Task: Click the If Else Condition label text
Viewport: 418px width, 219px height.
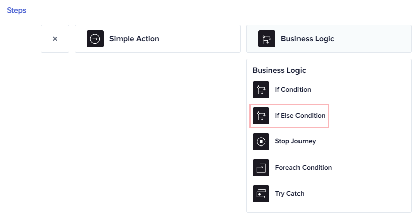Action: pyautogui.click(x=300, y=116)
